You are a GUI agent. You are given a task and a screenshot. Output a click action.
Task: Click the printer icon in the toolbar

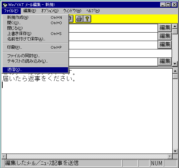[x=79, y=19]
